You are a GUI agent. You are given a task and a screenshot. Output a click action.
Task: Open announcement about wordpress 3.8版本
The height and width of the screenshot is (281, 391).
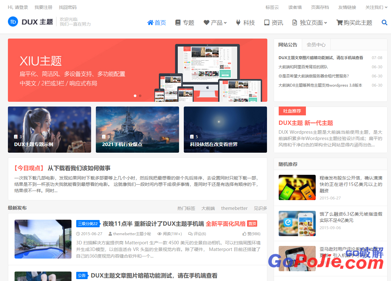tap(320, 85)
